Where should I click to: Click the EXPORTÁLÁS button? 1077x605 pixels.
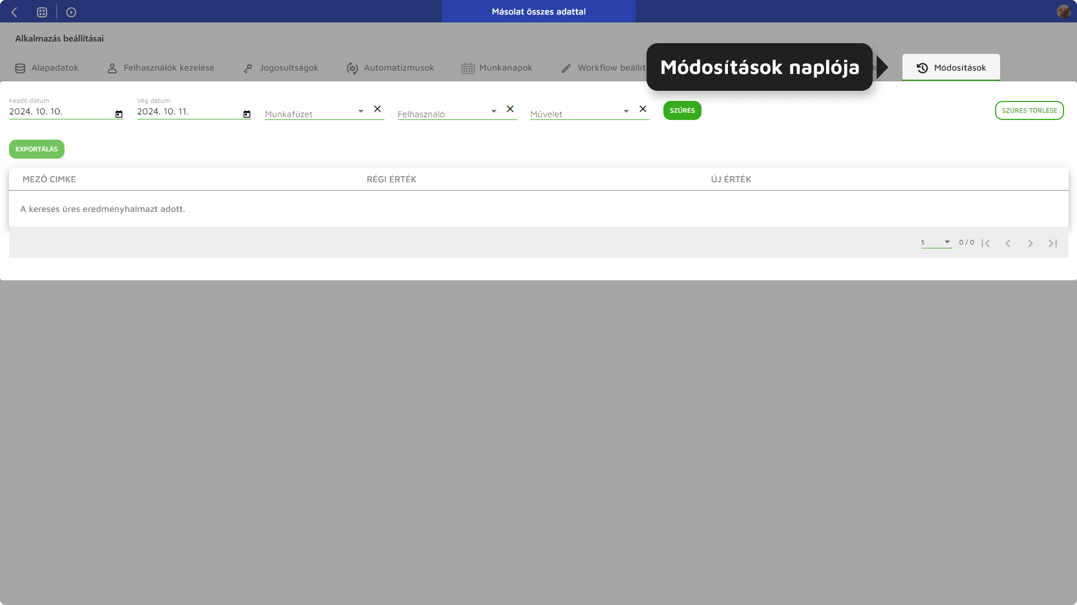[36, 149]
